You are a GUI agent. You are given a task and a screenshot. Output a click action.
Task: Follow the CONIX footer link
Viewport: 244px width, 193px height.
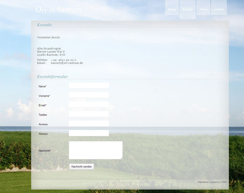(x=224, y=182)
